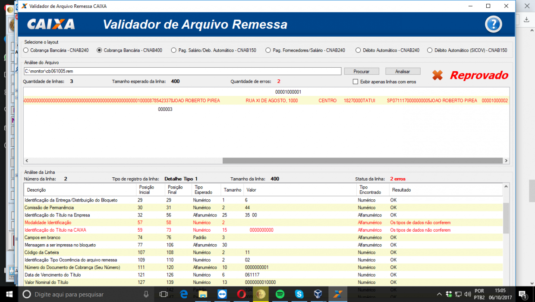Click the Analisar button
The height and width of the screenshot is (302, 535).
403,71
